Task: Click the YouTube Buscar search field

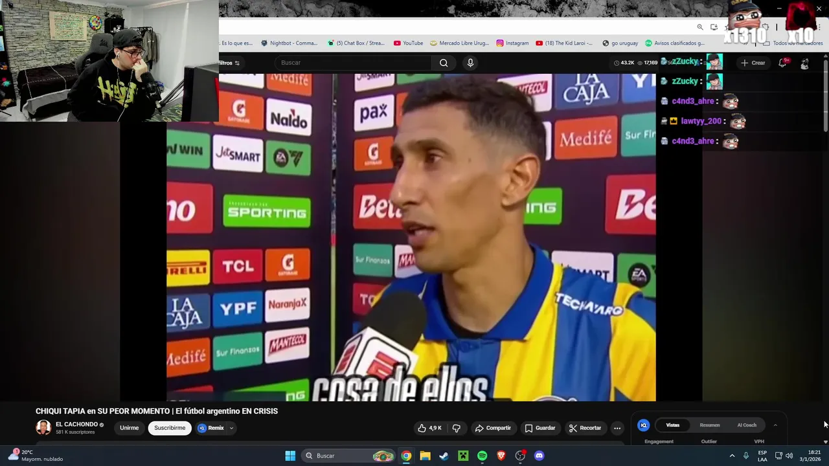Action: 353,63
